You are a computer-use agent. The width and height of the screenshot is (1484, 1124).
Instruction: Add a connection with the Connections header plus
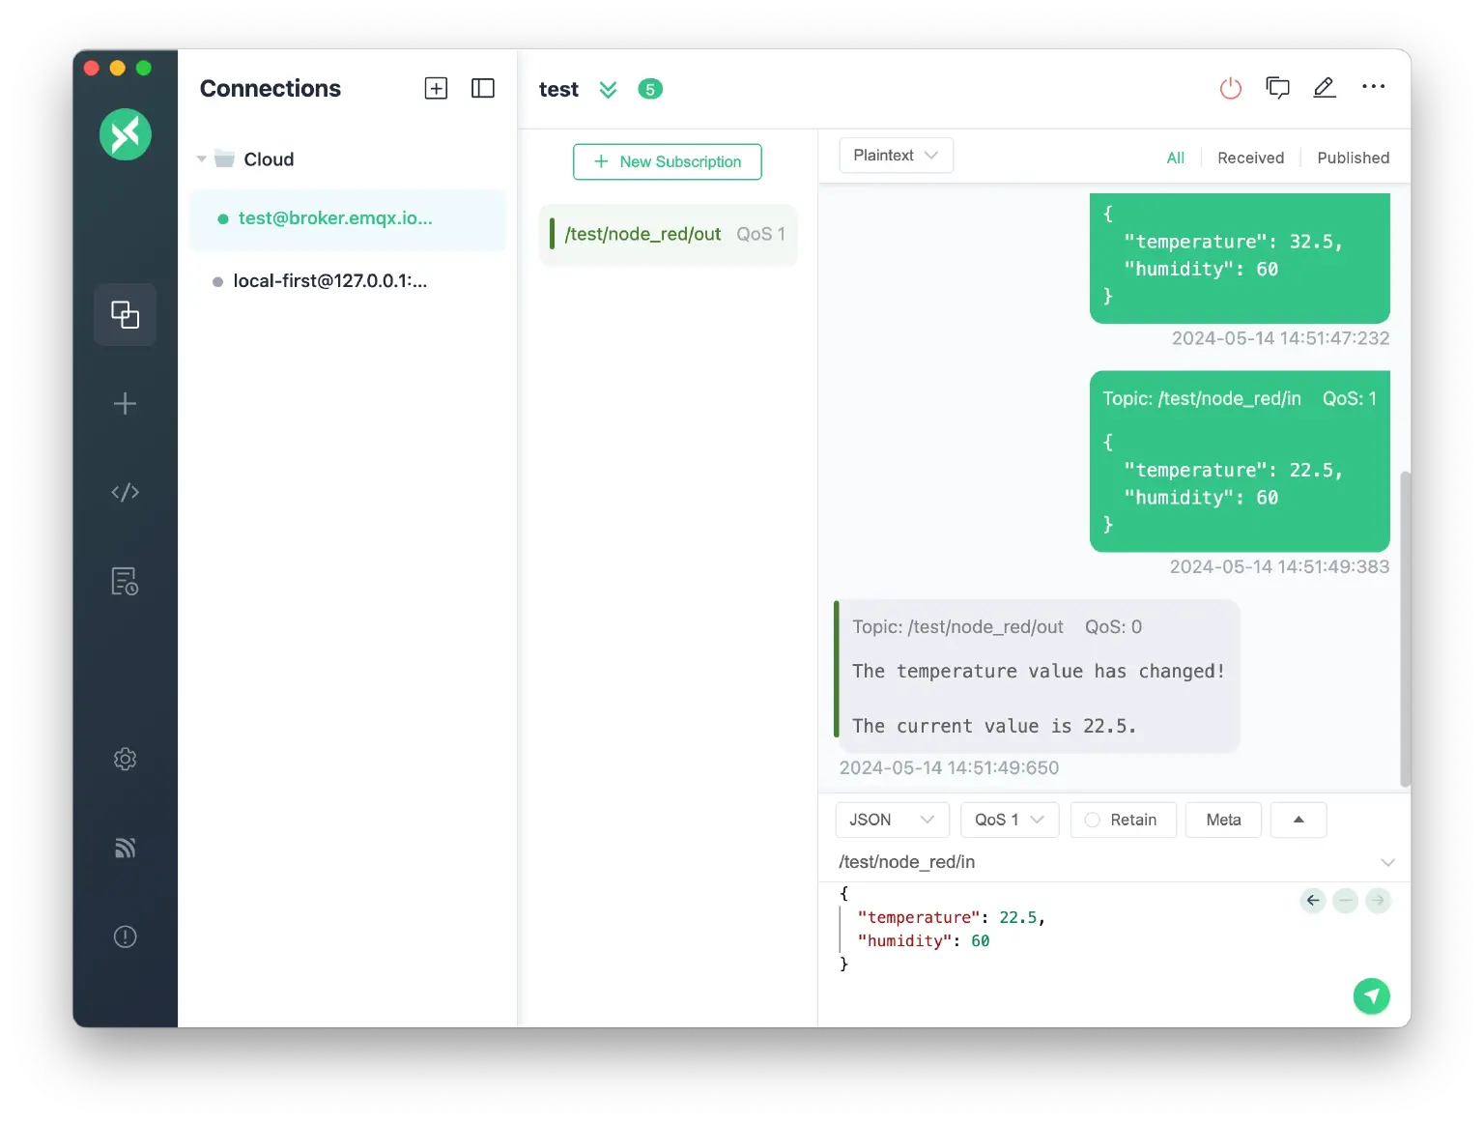(x=436, y=88)
